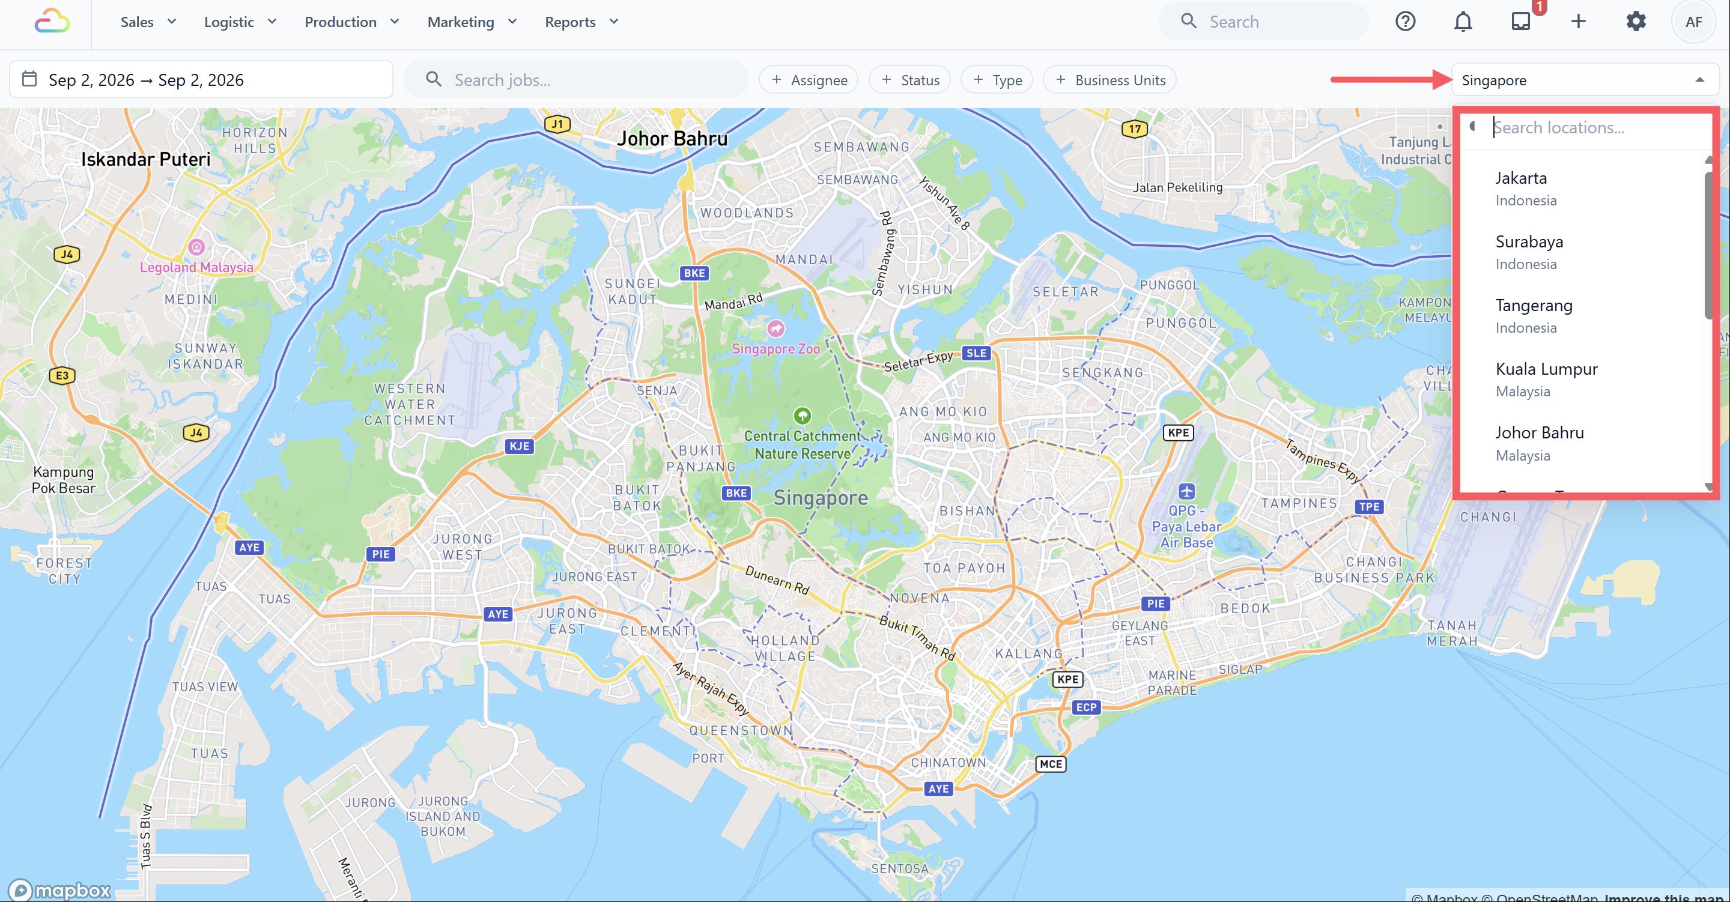Add a Status filter
Viewport: 1730px width, 902px height.
pyautogui.click(x=910, y=80)
